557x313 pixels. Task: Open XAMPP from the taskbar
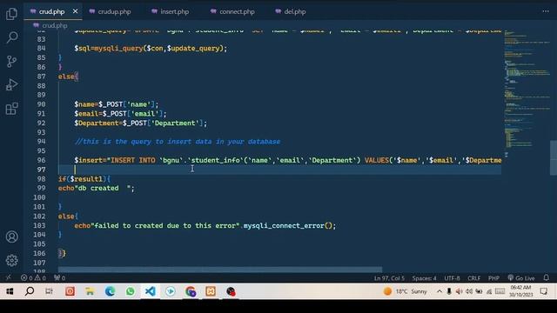(x=211, y=291)
